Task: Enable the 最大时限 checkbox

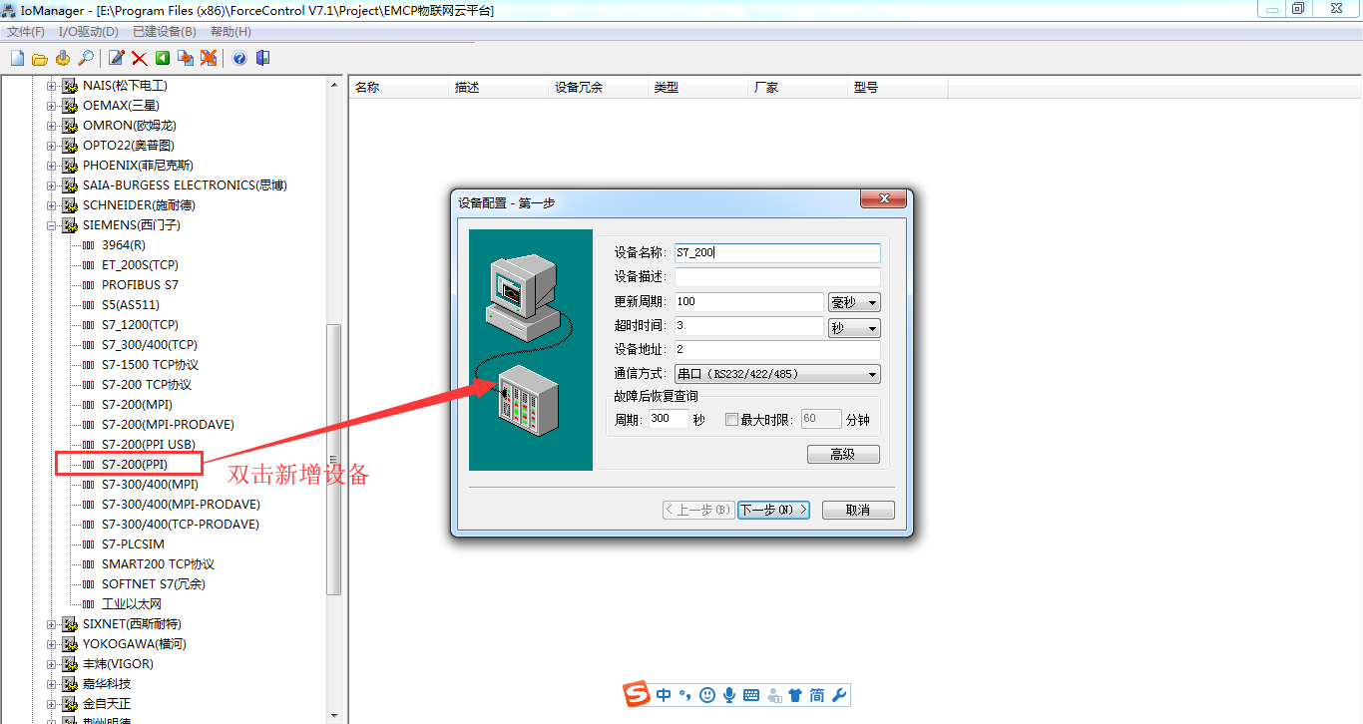Action: click(731, 420)
